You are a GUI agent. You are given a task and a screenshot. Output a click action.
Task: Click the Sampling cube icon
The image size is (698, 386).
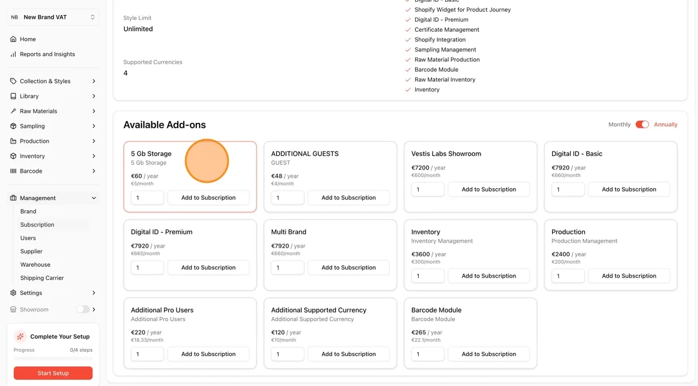click(13, 126)
